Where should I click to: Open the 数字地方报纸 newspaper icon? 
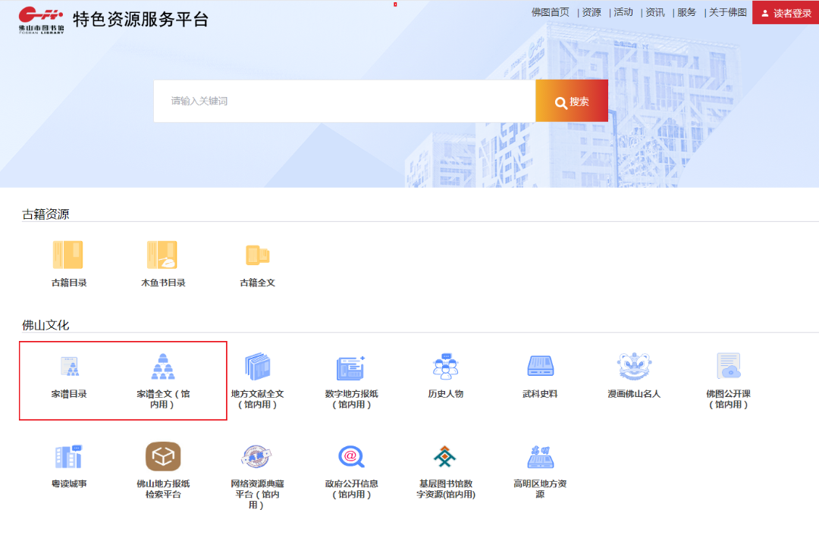coord(351,367)
